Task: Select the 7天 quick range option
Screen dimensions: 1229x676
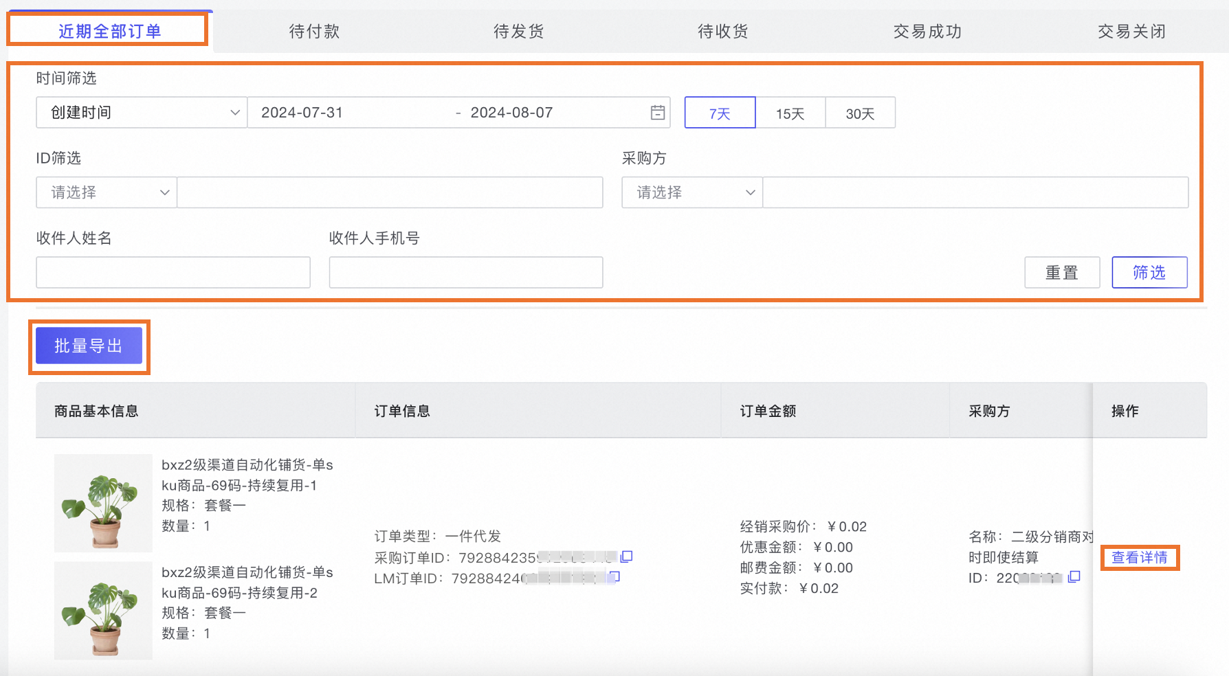Action: pos(720,113)
